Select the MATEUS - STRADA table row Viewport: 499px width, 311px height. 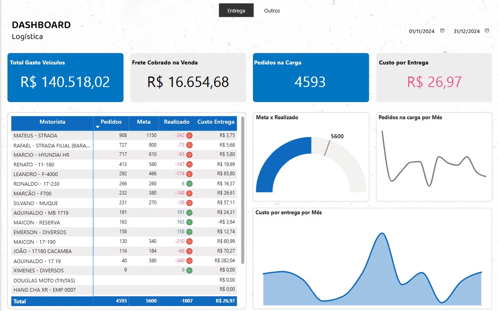coord(52,135)
